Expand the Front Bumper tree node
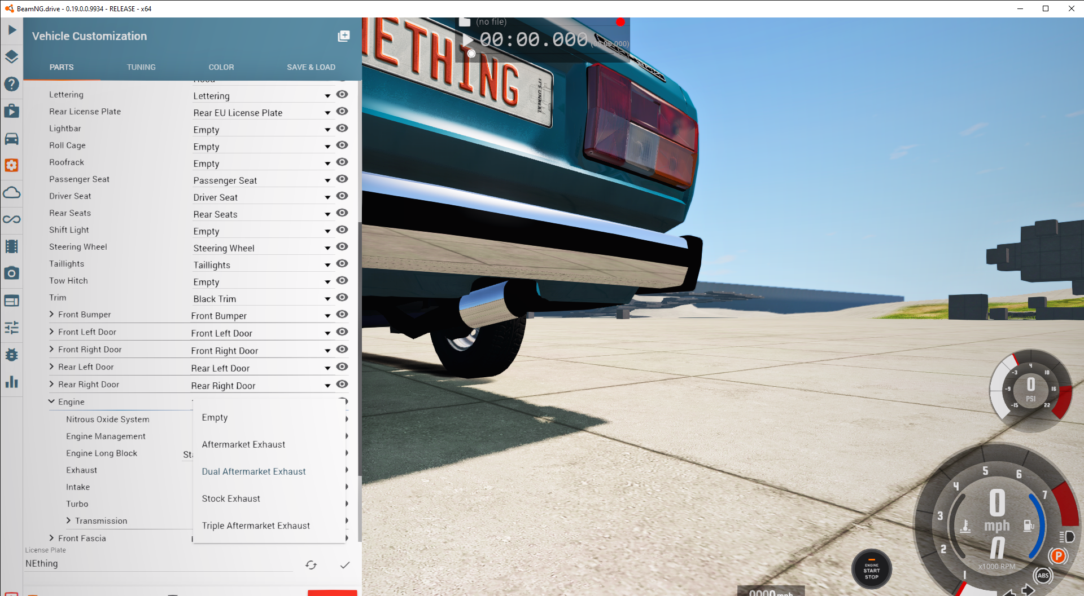 (52, 314)
